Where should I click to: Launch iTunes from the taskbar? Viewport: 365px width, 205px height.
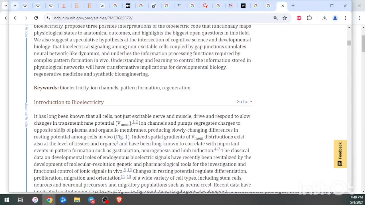[x=35, y=200]
